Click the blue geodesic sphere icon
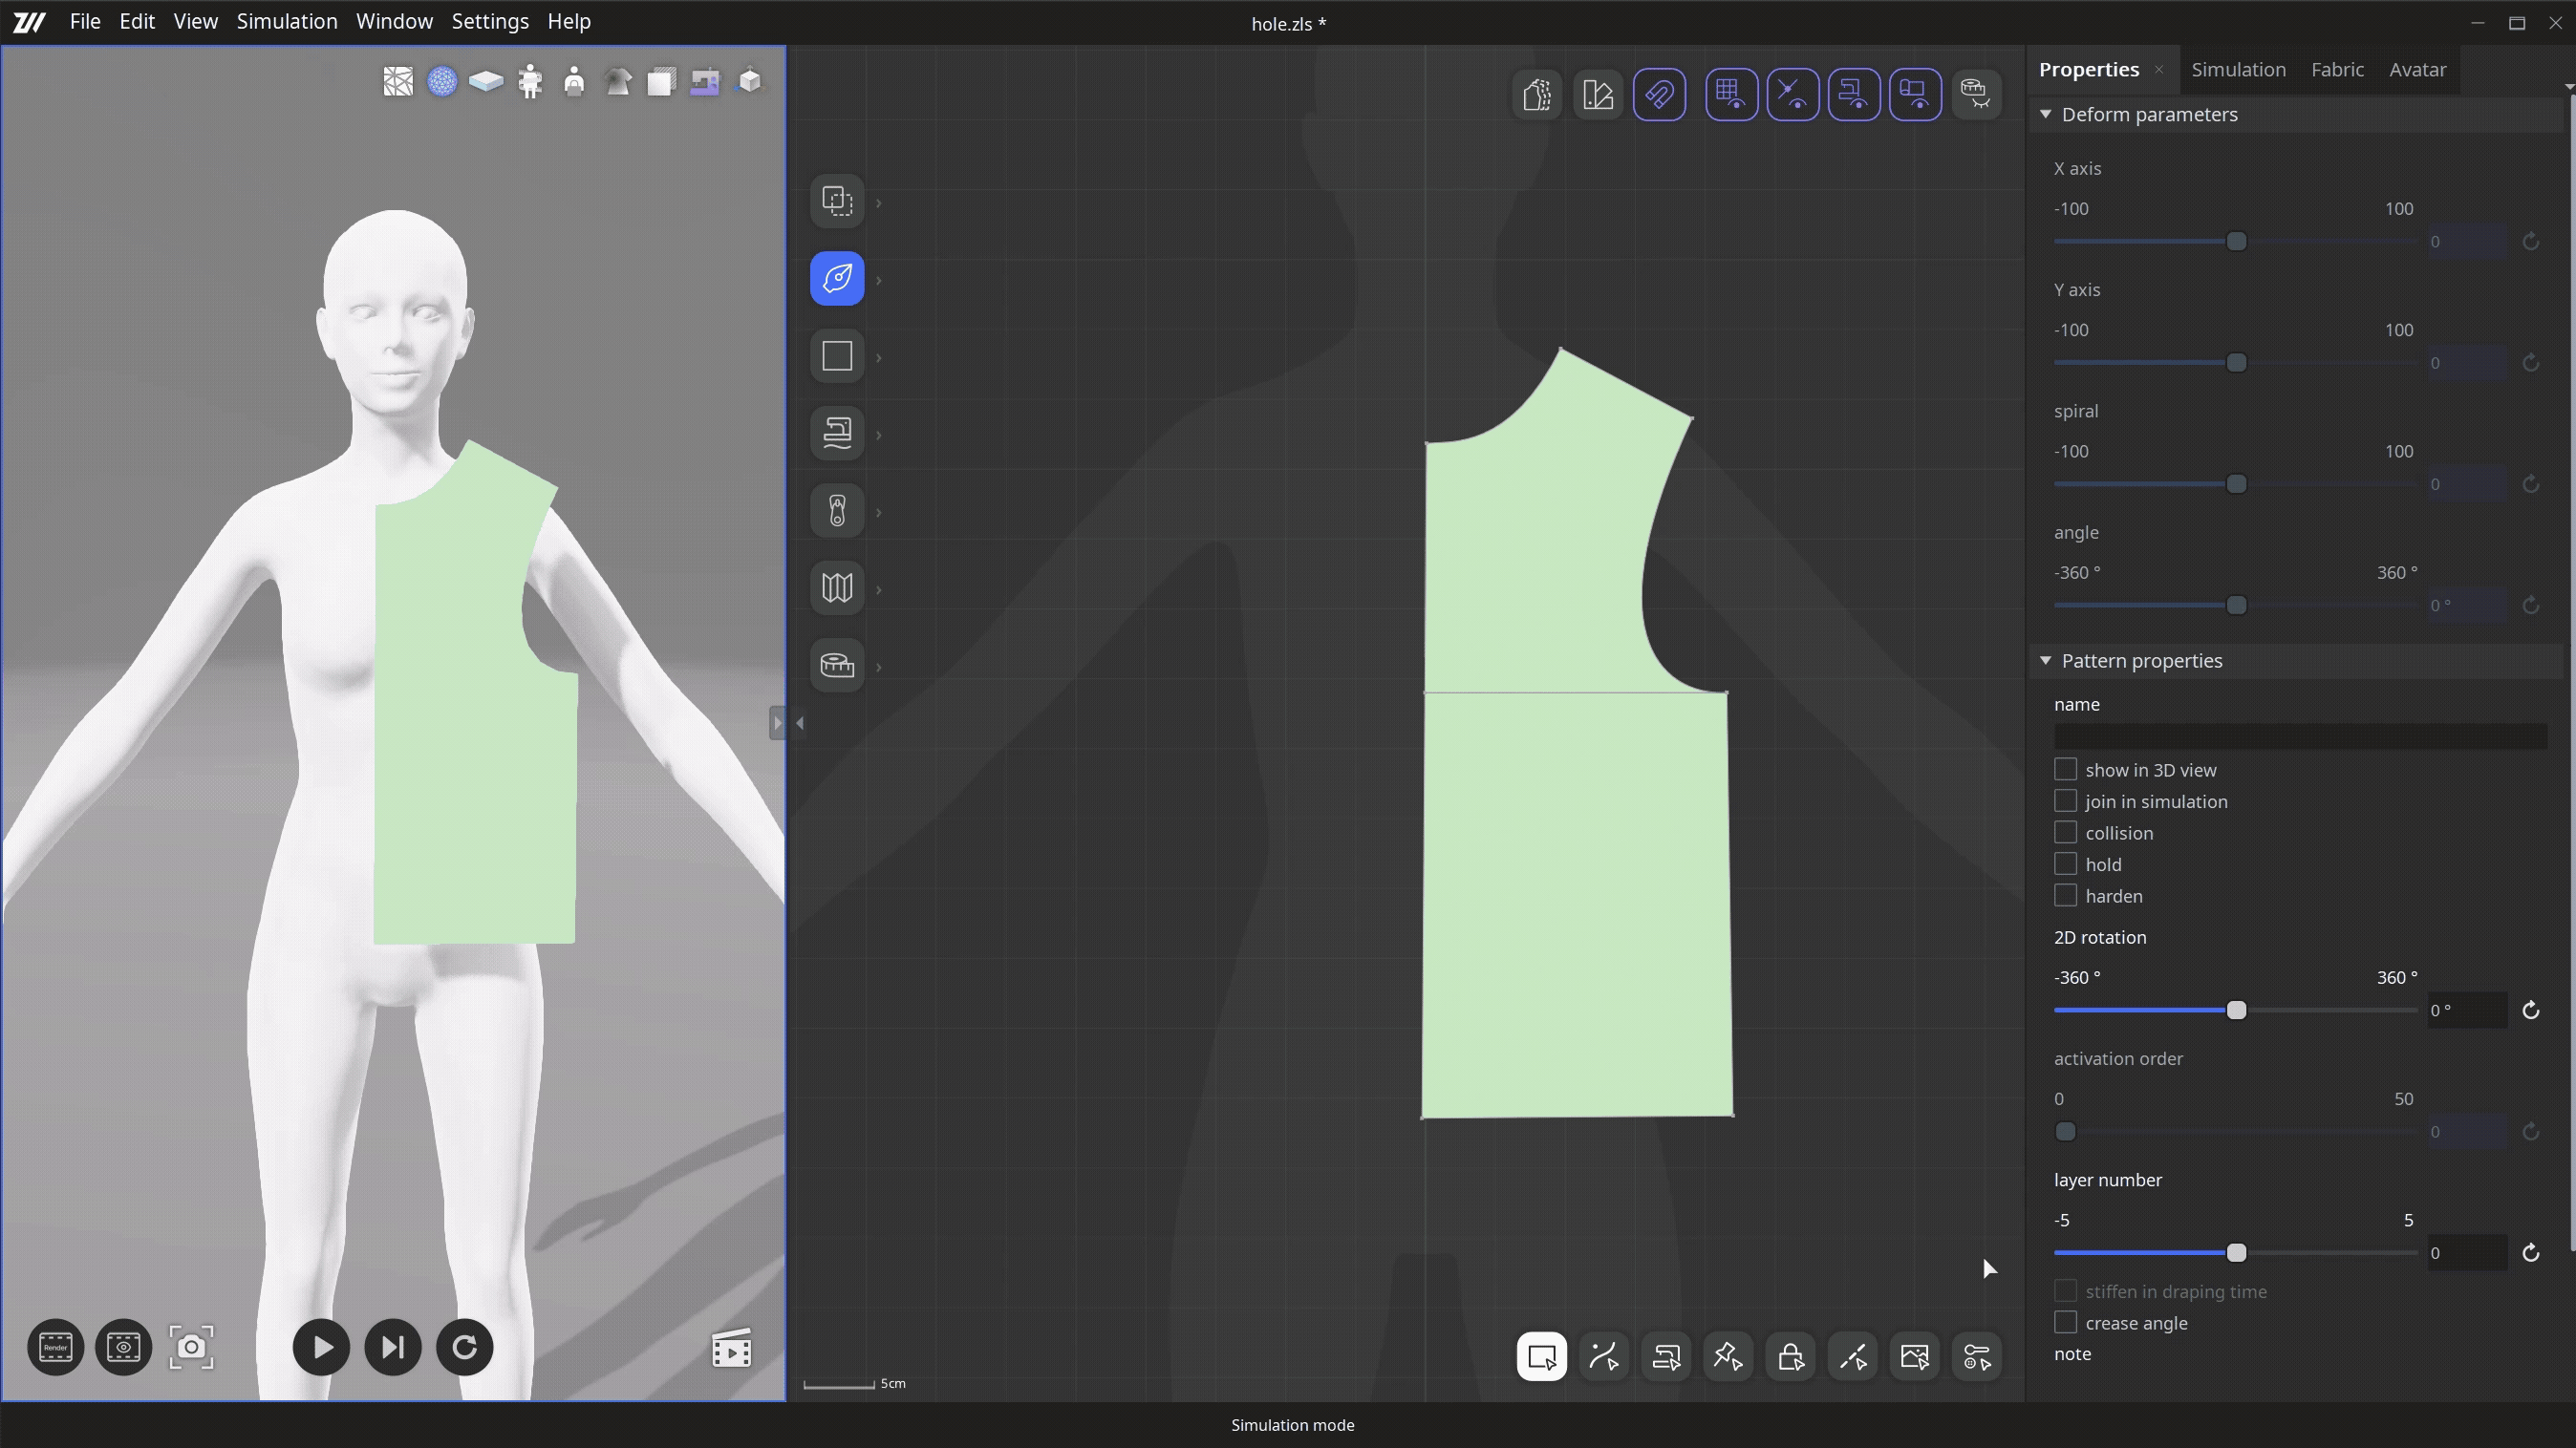The height and width of the screenshot is (1448, 2576). click(x=442, y=81)
